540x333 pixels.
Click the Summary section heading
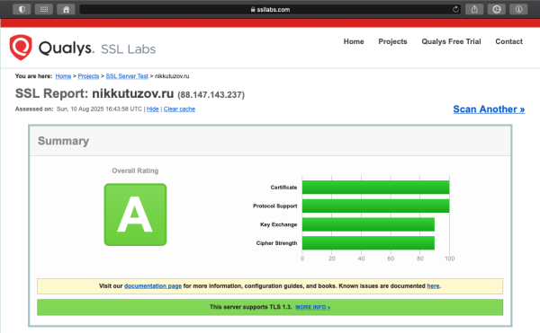point(63,141)
